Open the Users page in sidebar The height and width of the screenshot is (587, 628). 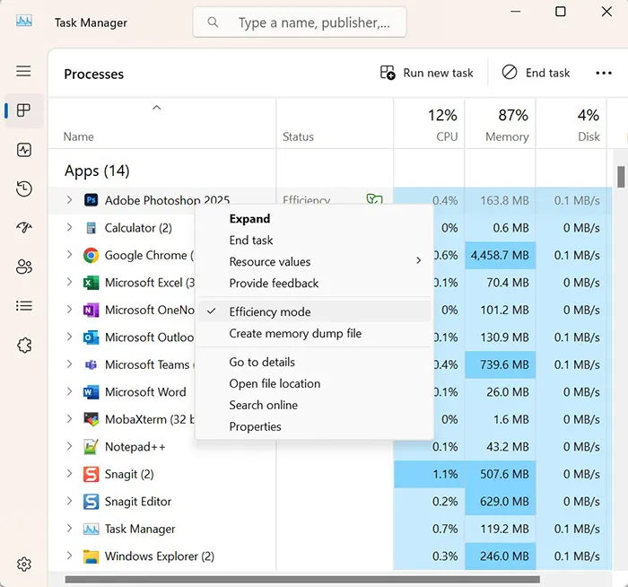tap(24, 267)
